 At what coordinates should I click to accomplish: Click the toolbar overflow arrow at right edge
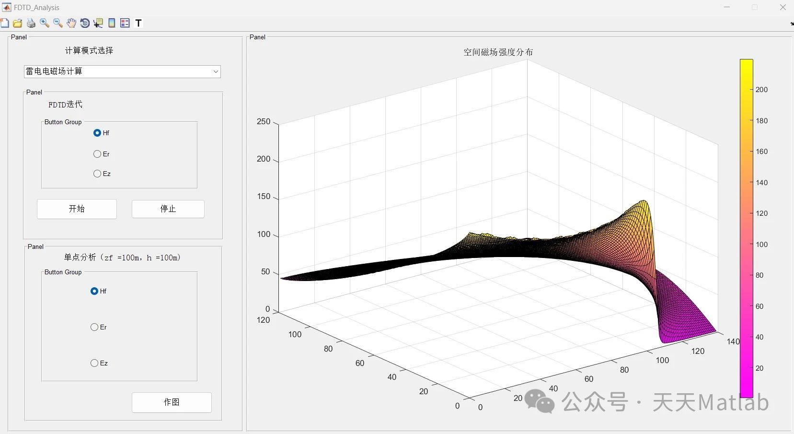pyautogui.click(x=791, y=23)
